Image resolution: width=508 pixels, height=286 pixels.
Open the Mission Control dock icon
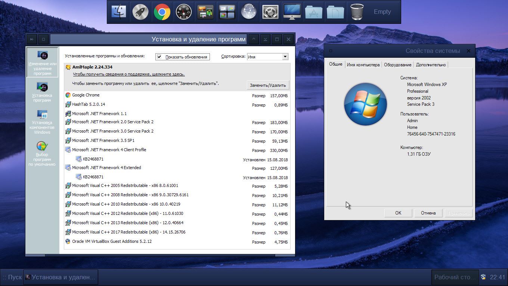tap(227, 12)
